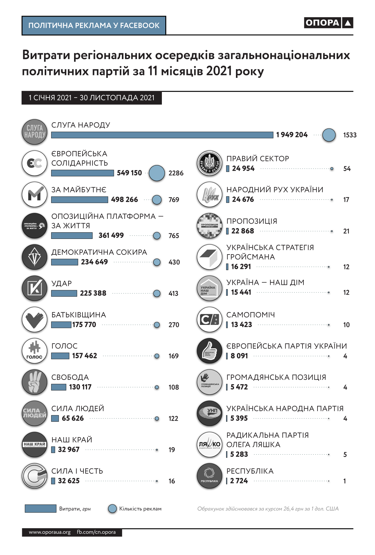
Task: Click the Кількість реклам legend circle
Action: pyautogui.click(x=112, y=509)
